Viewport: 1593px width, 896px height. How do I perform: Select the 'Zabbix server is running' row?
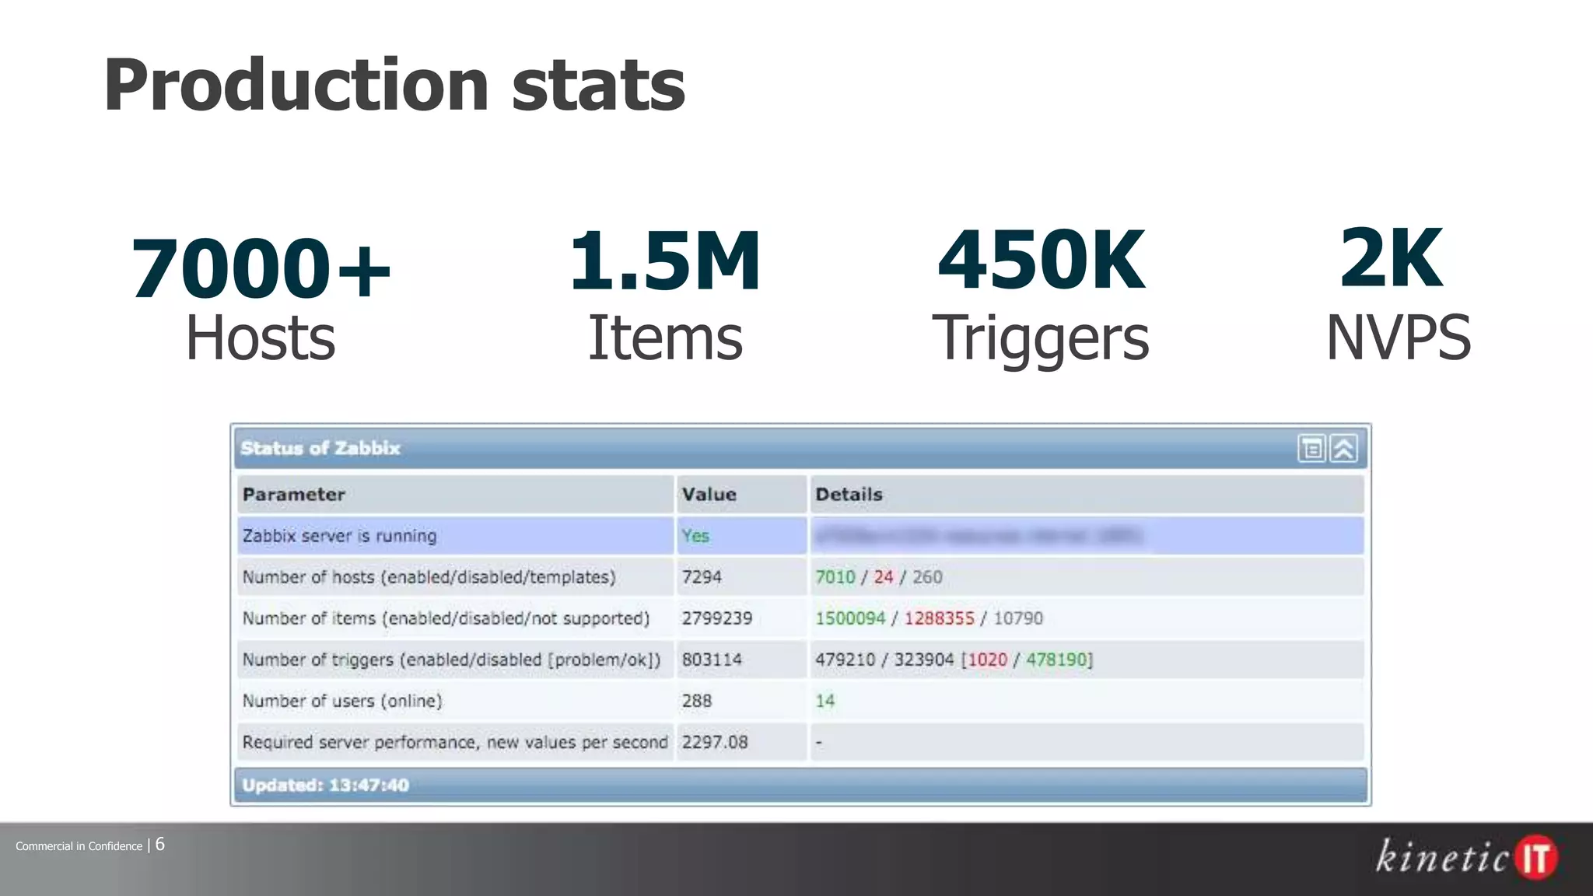[800, 536]
